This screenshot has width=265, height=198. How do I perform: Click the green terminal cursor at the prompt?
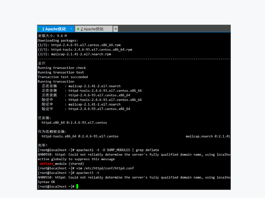point(77,186)
